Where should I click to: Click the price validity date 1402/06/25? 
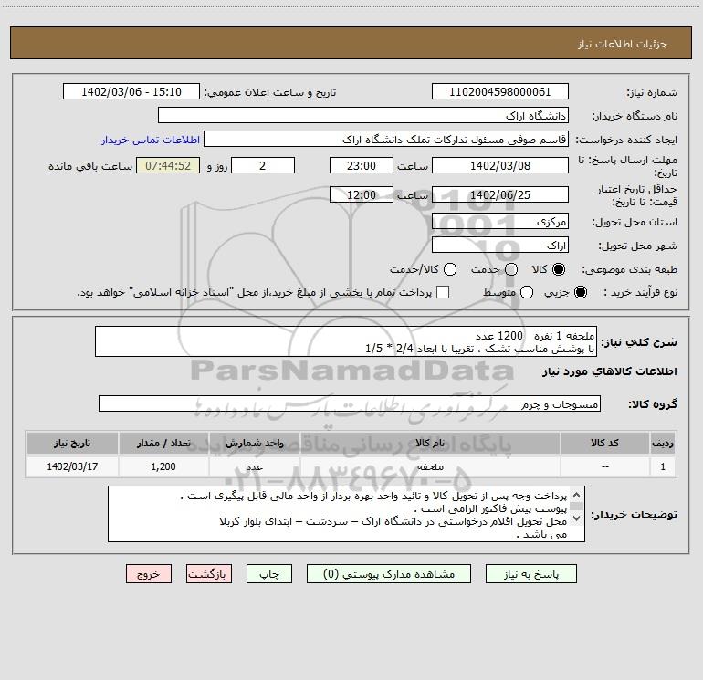pos(500,194)
